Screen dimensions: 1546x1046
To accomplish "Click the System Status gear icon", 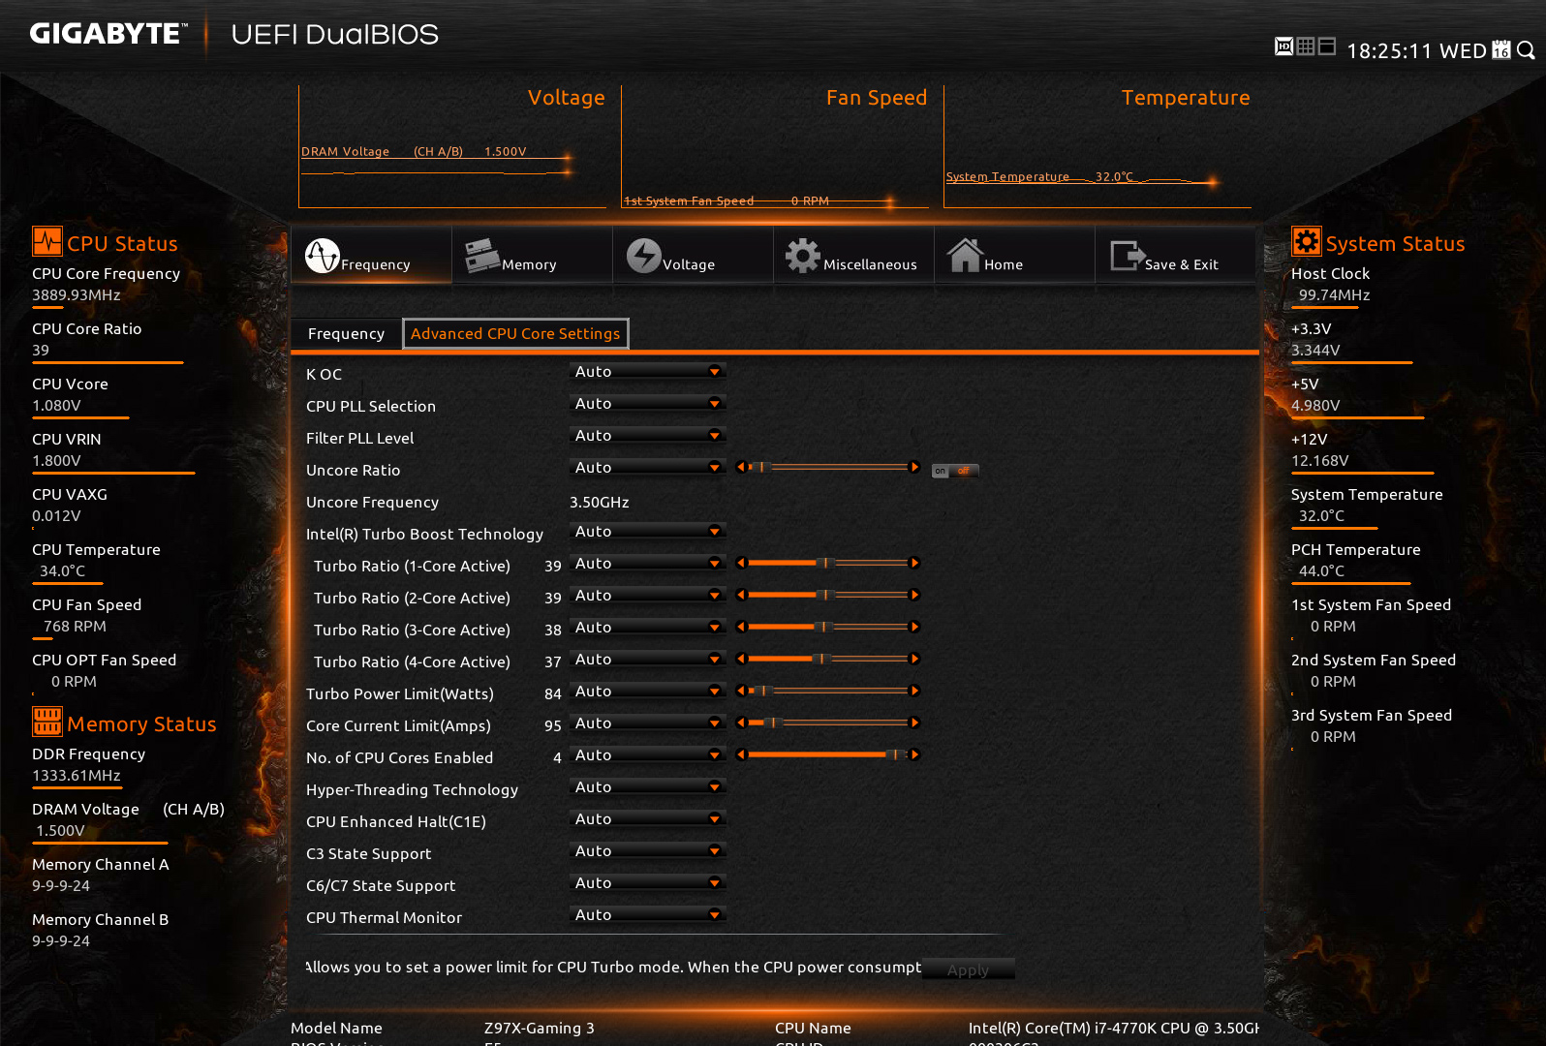I will [x=1307, y=241].
